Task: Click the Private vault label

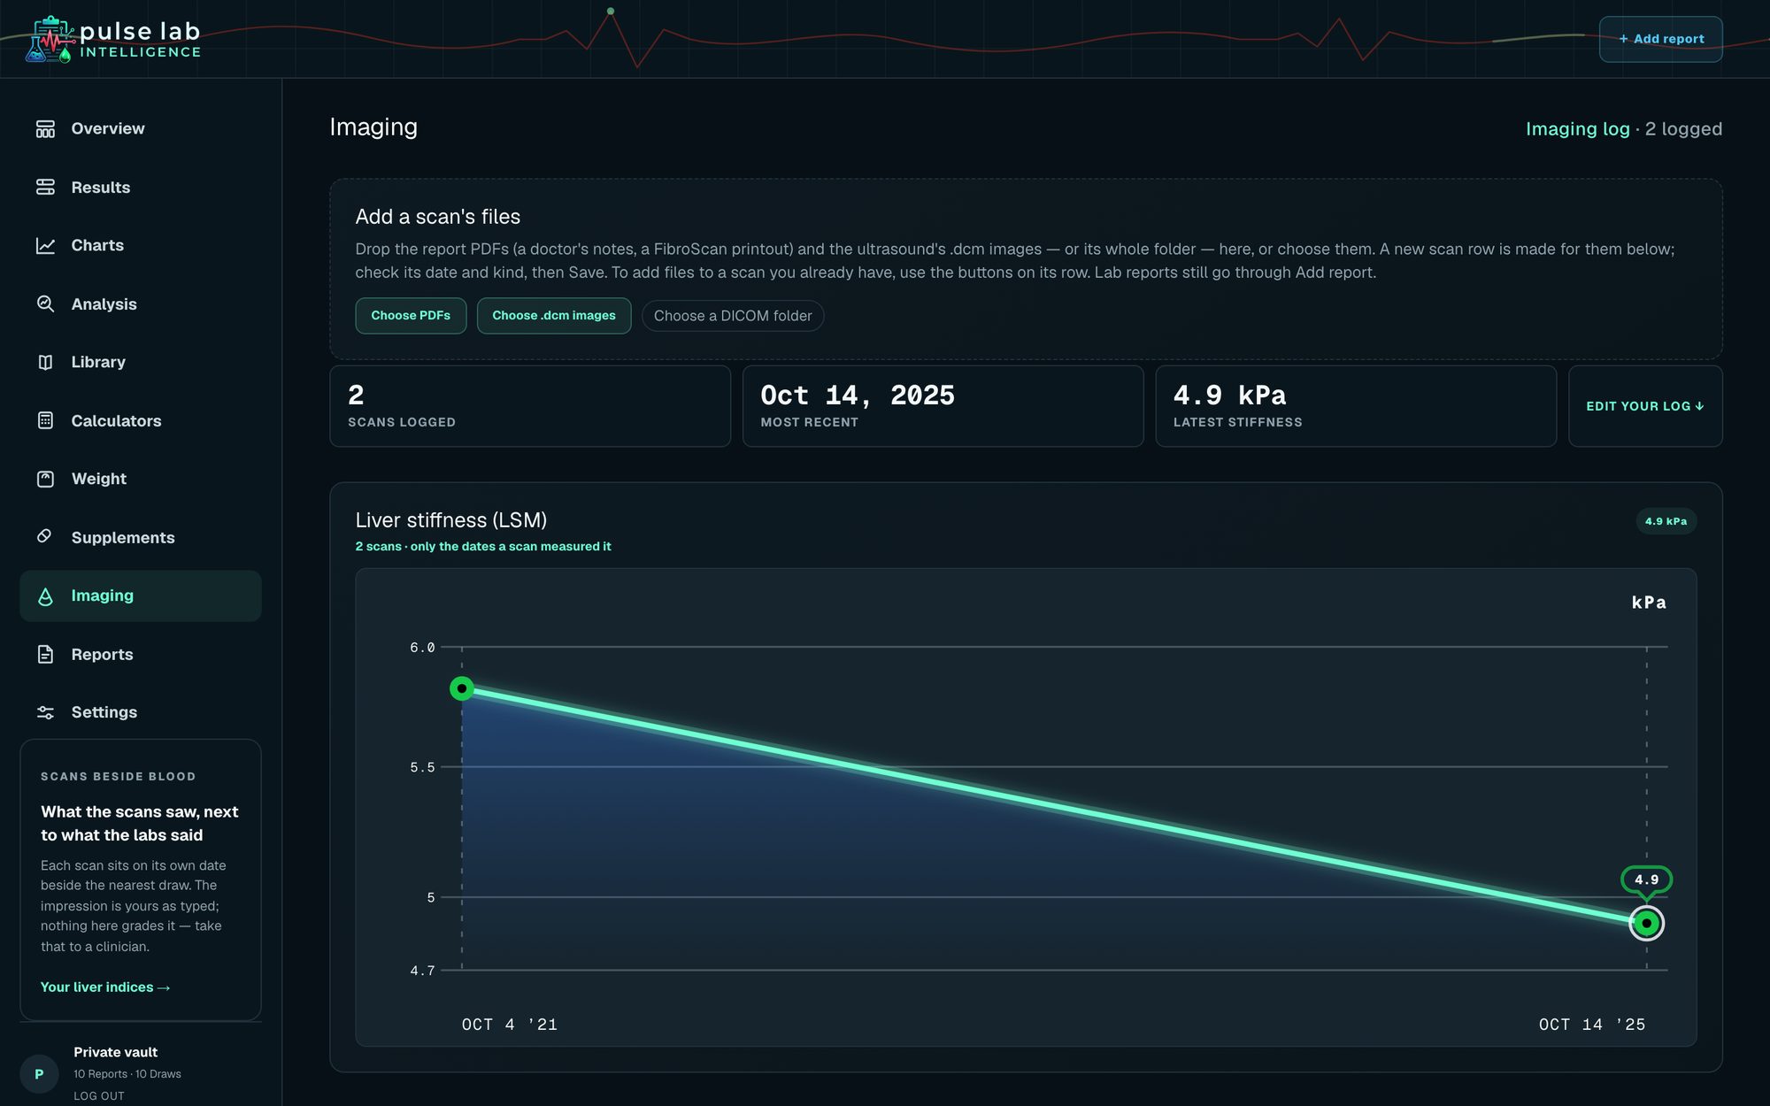Action: click(x=115, y=1053)
